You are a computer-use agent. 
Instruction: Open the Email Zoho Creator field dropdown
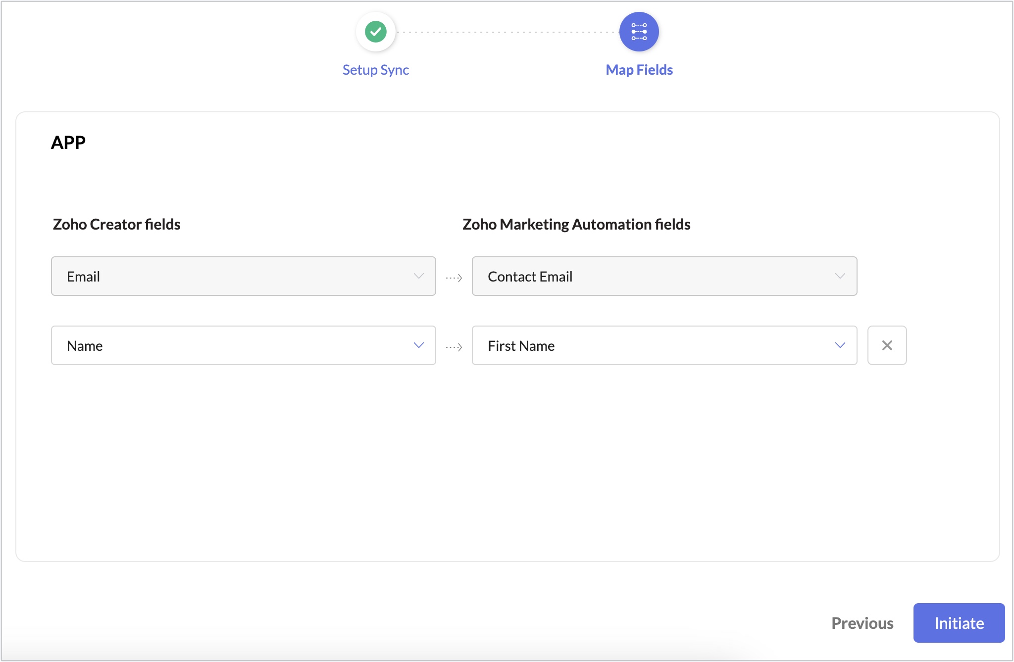[x=244, y=276]
